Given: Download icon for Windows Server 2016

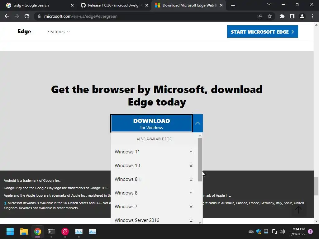Looking at the screenshot, I should point(191,219).
